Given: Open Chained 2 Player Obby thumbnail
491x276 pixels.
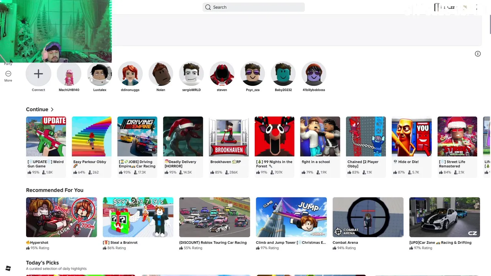Looking at the screenshot, I should (366, 136).
